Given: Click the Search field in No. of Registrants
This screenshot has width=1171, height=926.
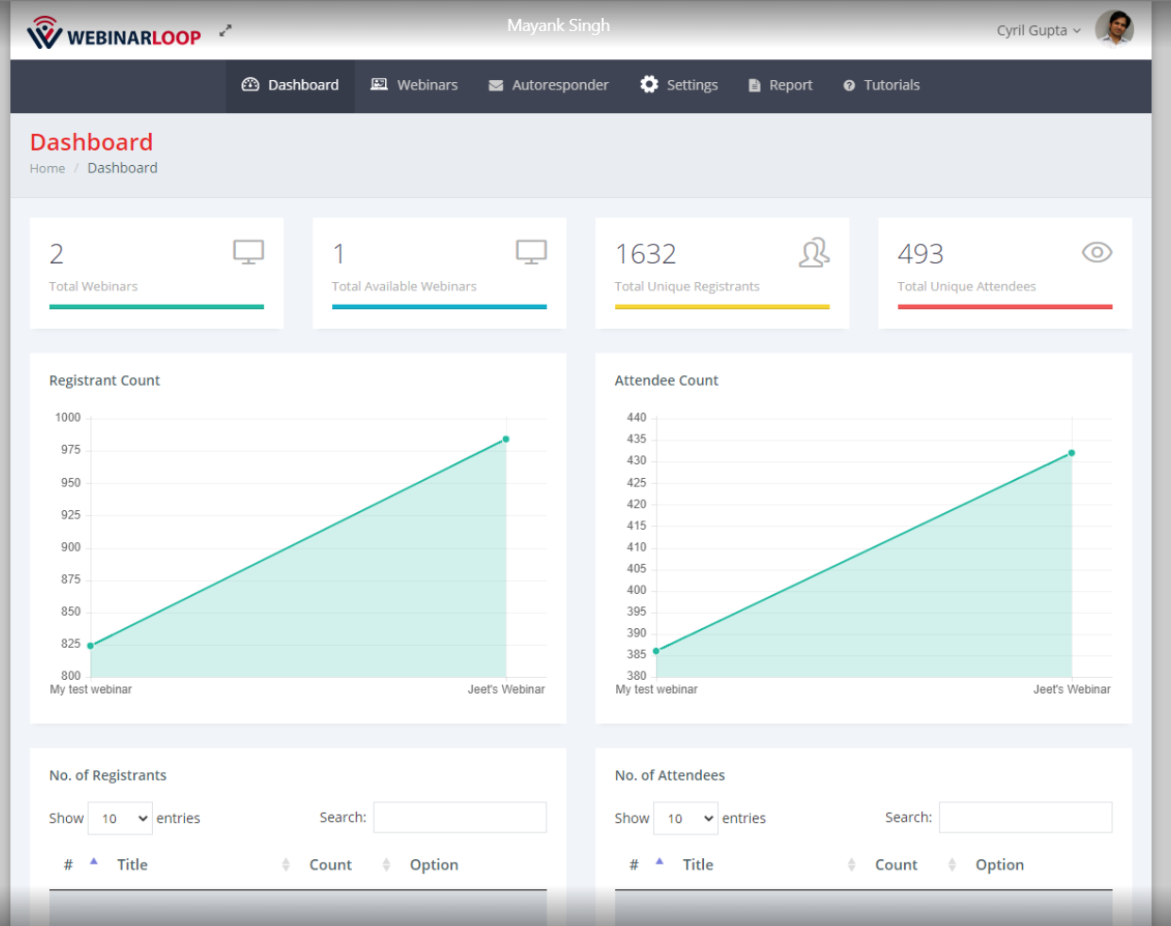Looking at the screenshot, I should (460, 817).
